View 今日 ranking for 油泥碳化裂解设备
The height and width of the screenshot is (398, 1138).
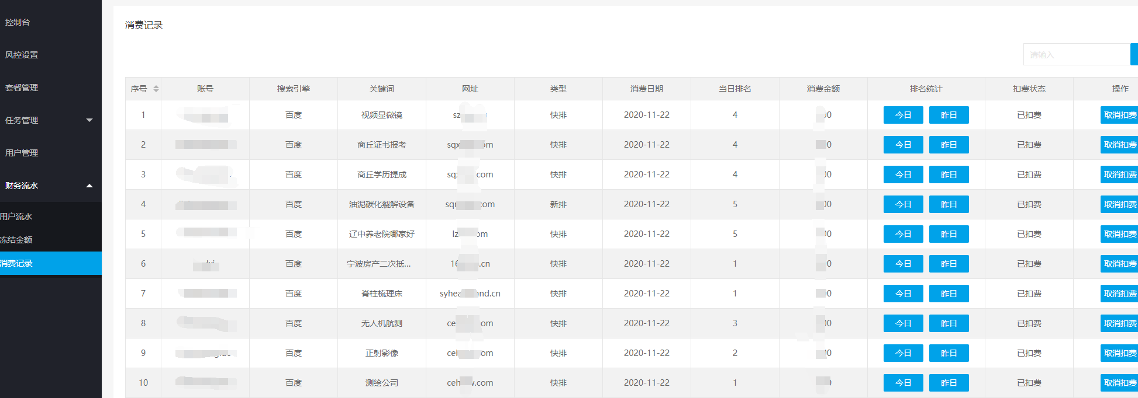903,204
